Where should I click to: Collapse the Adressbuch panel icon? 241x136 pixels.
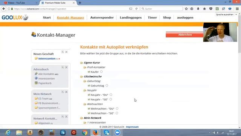63,67
